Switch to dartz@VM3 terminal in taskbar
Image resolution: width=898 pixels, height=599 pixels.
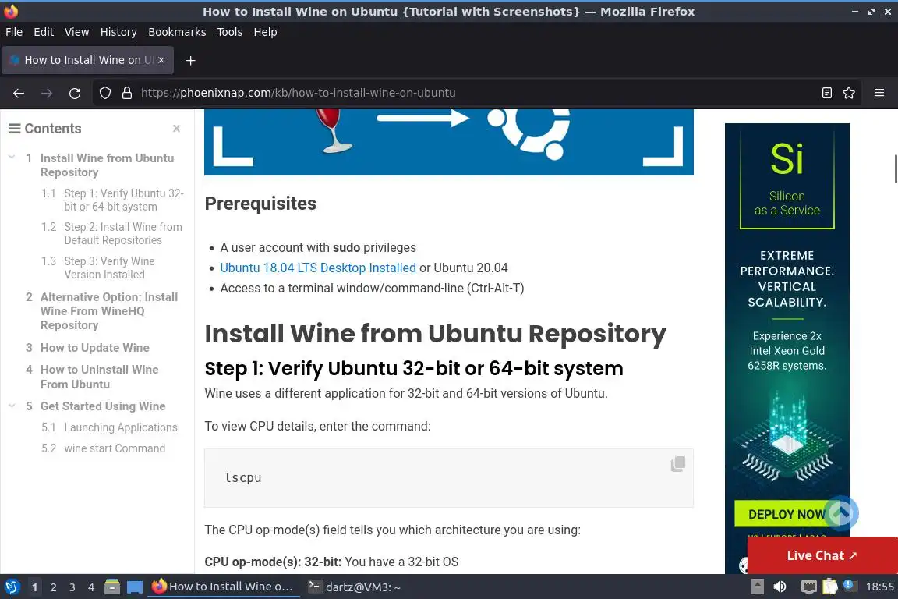click(354, 587)
